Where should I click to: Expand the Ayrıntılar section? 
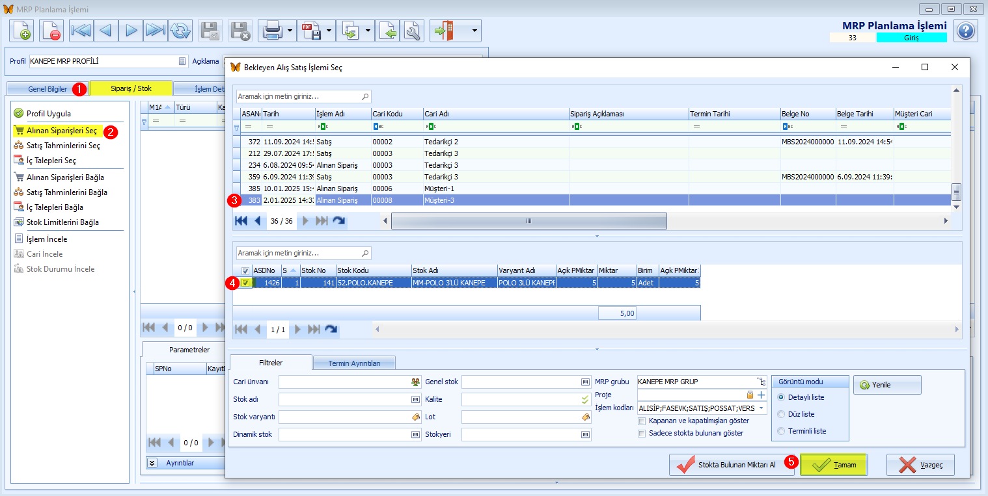click(153, 463)
